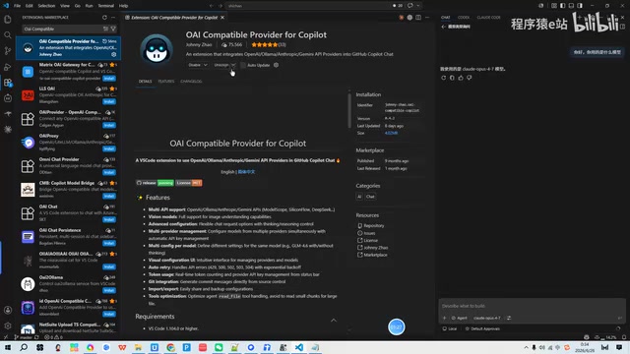
Task: Toggle secondary side bar layout icon
Action: point(580,6)
